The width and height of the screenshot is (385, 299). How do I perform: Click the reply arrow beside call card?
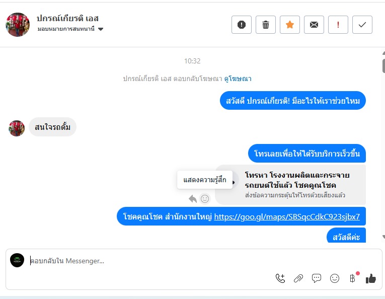pos(193,199)
